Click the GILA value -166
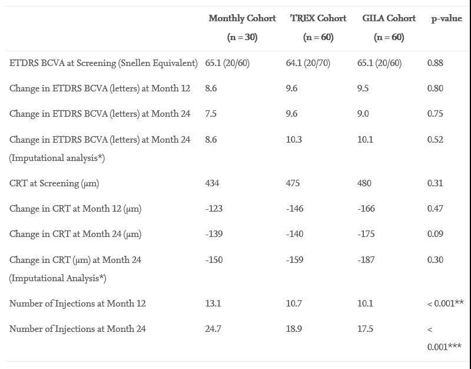 tap(366, 209)
